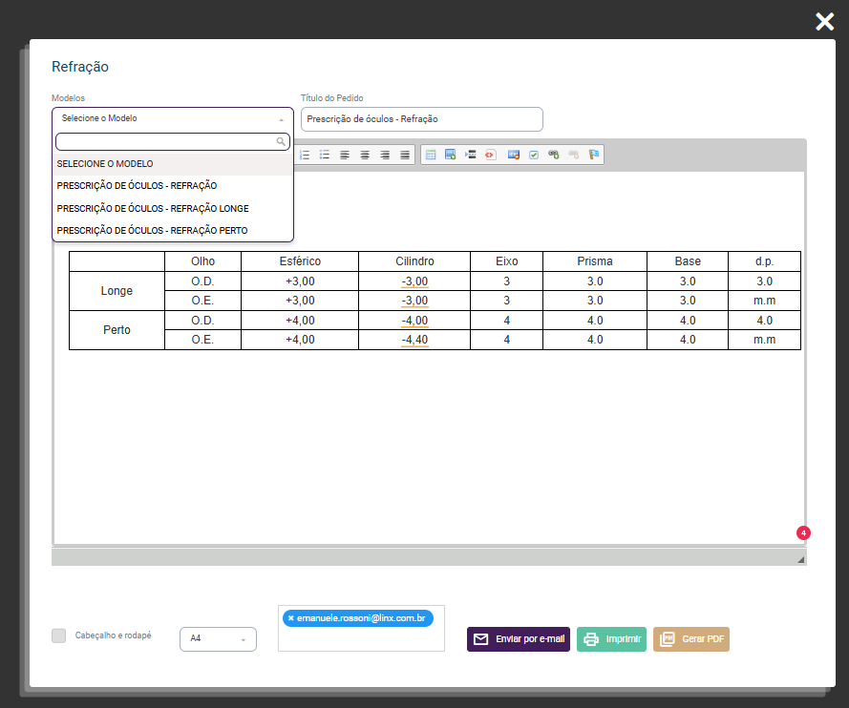Open the A4 paper size dropdown
849x708 pixels.
[x=218, y=638]
